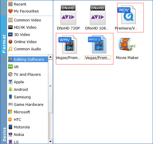Select the Editing Software category label
This screenshot has height=144, width=153.
click(x=29, y=59)
